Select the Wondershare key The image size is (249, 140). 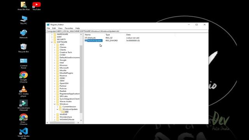pyautogui.click(x=66, y=117)
